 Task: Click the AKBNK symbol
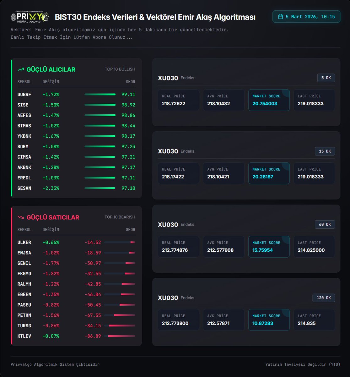(24, 167)
